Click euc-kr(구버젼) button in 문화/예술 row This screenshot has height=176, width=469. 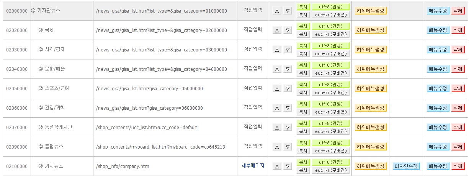(x=331, y=73)
